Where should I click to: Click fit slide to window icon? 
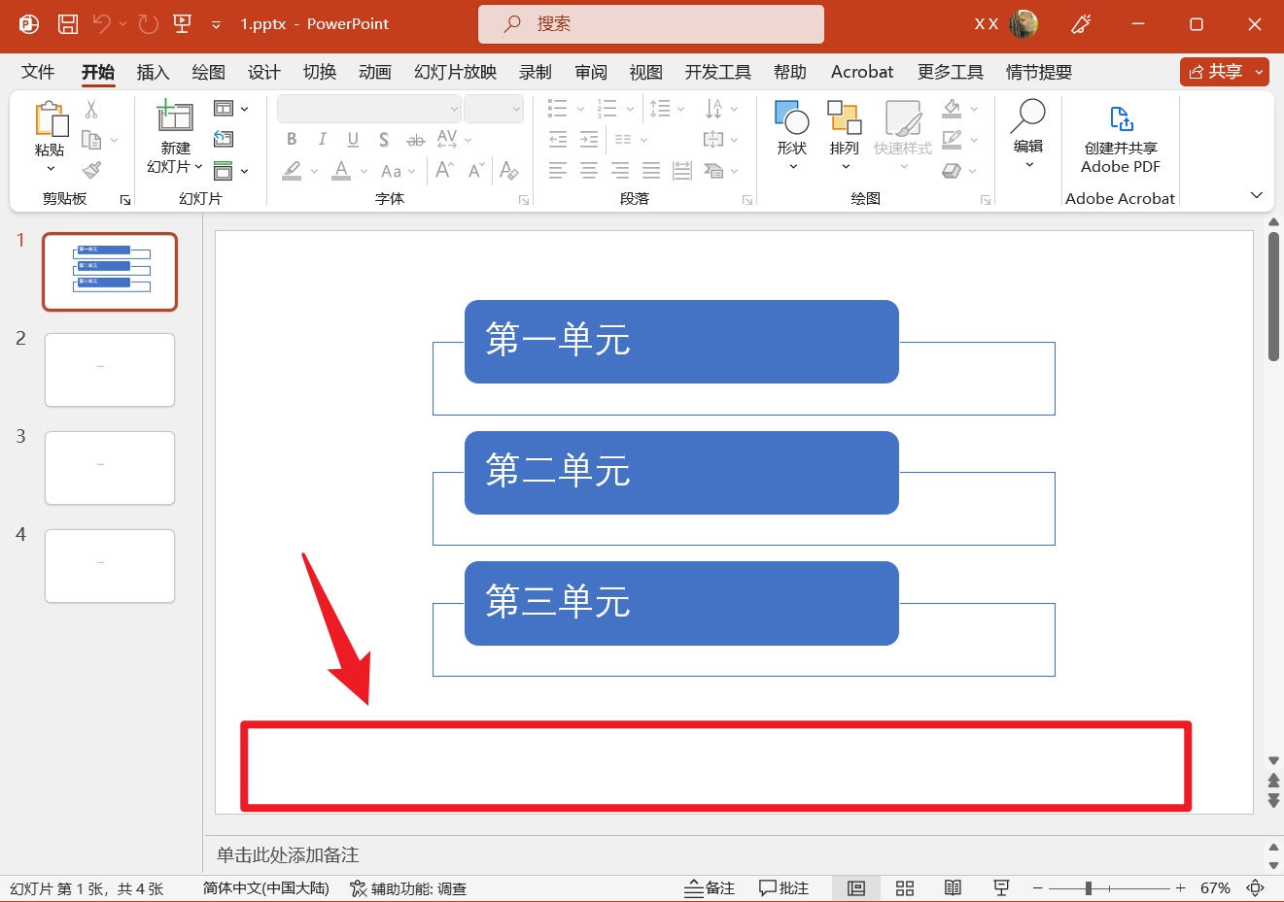(1256, 888)
